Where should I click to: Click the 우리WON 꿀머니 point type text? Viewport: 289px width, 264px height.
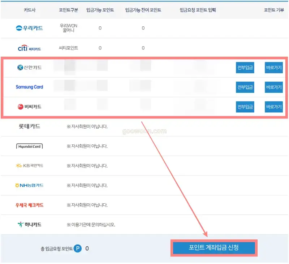[68, 28]
